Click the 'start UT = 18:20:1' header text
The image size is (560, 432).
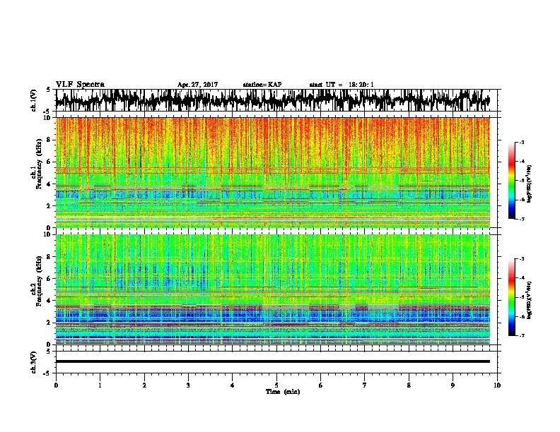click(x=342, y=85)
